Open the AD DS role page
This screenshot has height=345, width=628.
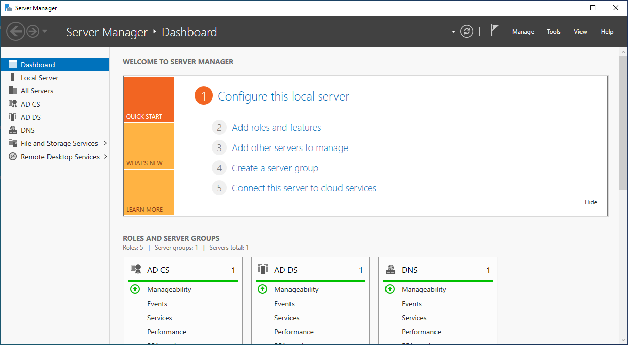coord(30,117)
